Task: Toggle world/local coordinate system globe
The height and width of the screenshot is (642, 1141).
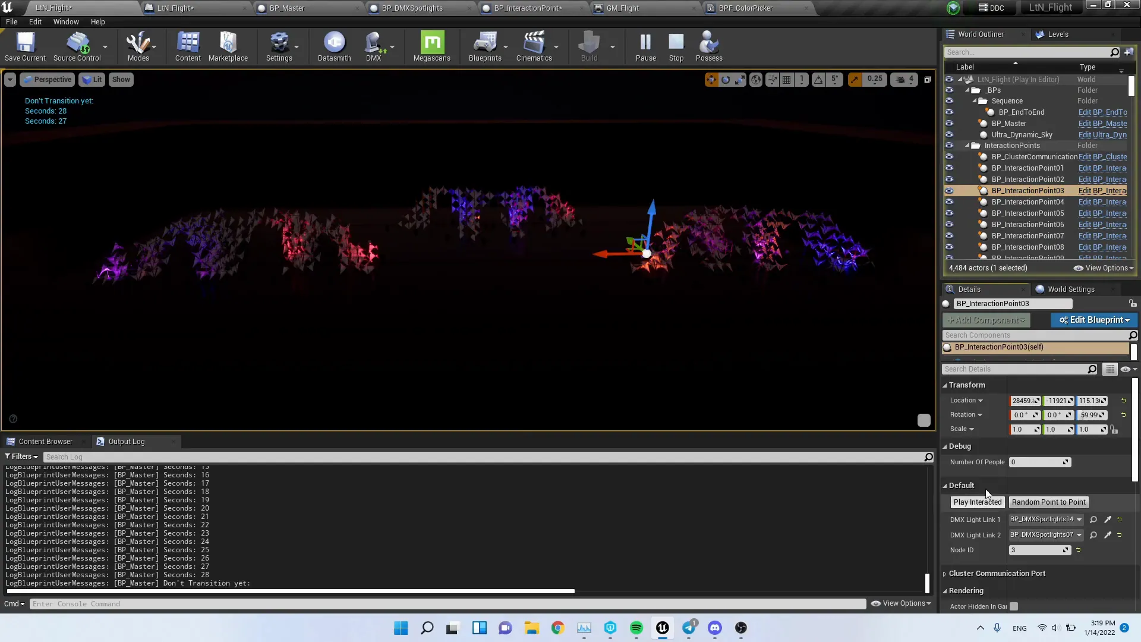Action: (x=756, y=80)
